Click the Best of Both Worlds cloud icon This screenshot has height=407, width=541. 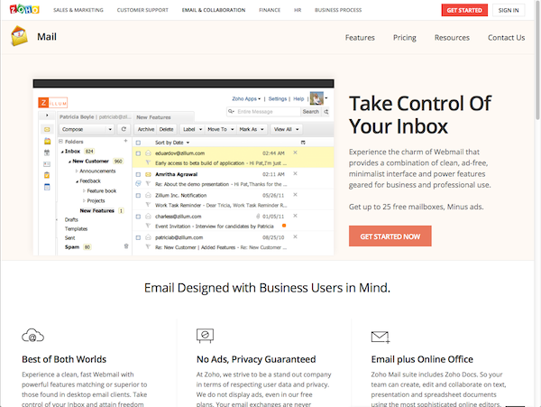32,336
